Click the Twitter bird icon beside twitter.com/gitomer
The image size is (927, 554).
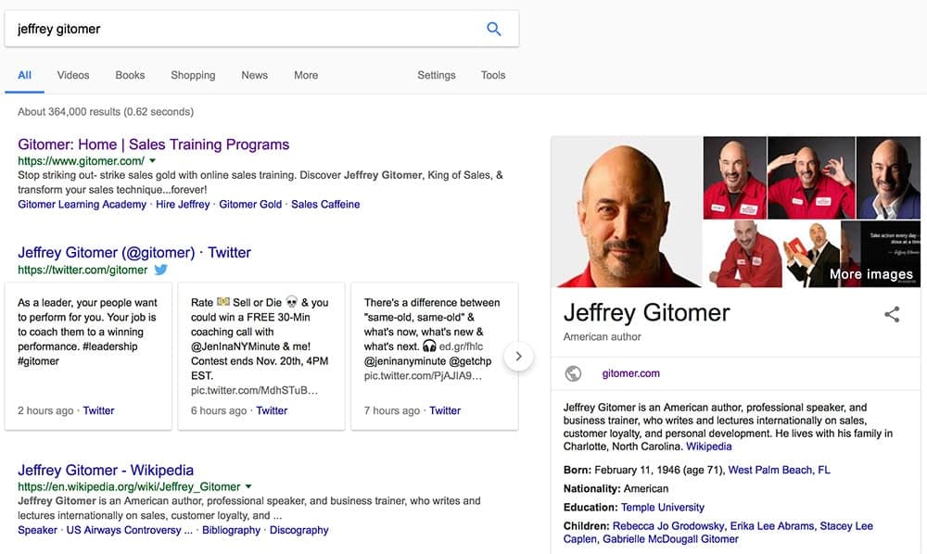pyautogui.click(x=160, y=270)
